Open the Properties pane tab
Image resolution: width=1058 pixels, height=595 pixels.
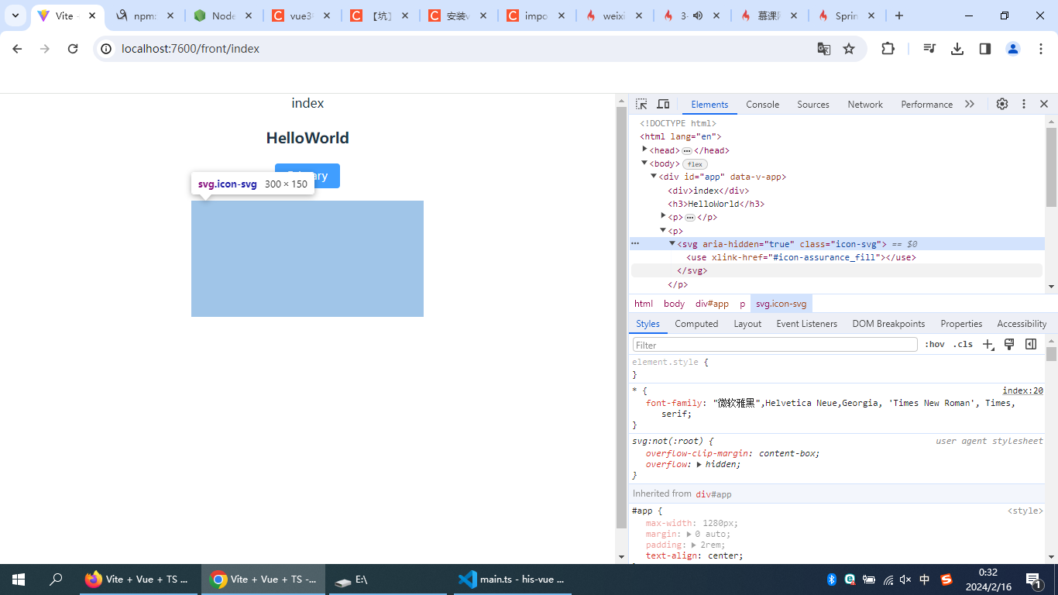961,324
